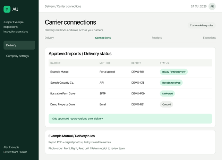Open report DEMO-F09
This screenshot has width=222, height=160.
pyautogui.click(x=138, y=93)
